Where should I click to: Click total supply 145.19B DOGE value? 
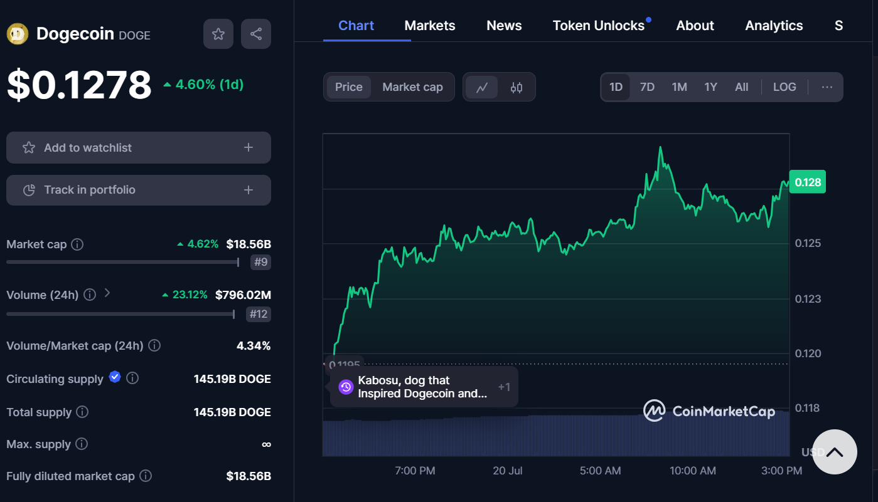tap(232, 412)
